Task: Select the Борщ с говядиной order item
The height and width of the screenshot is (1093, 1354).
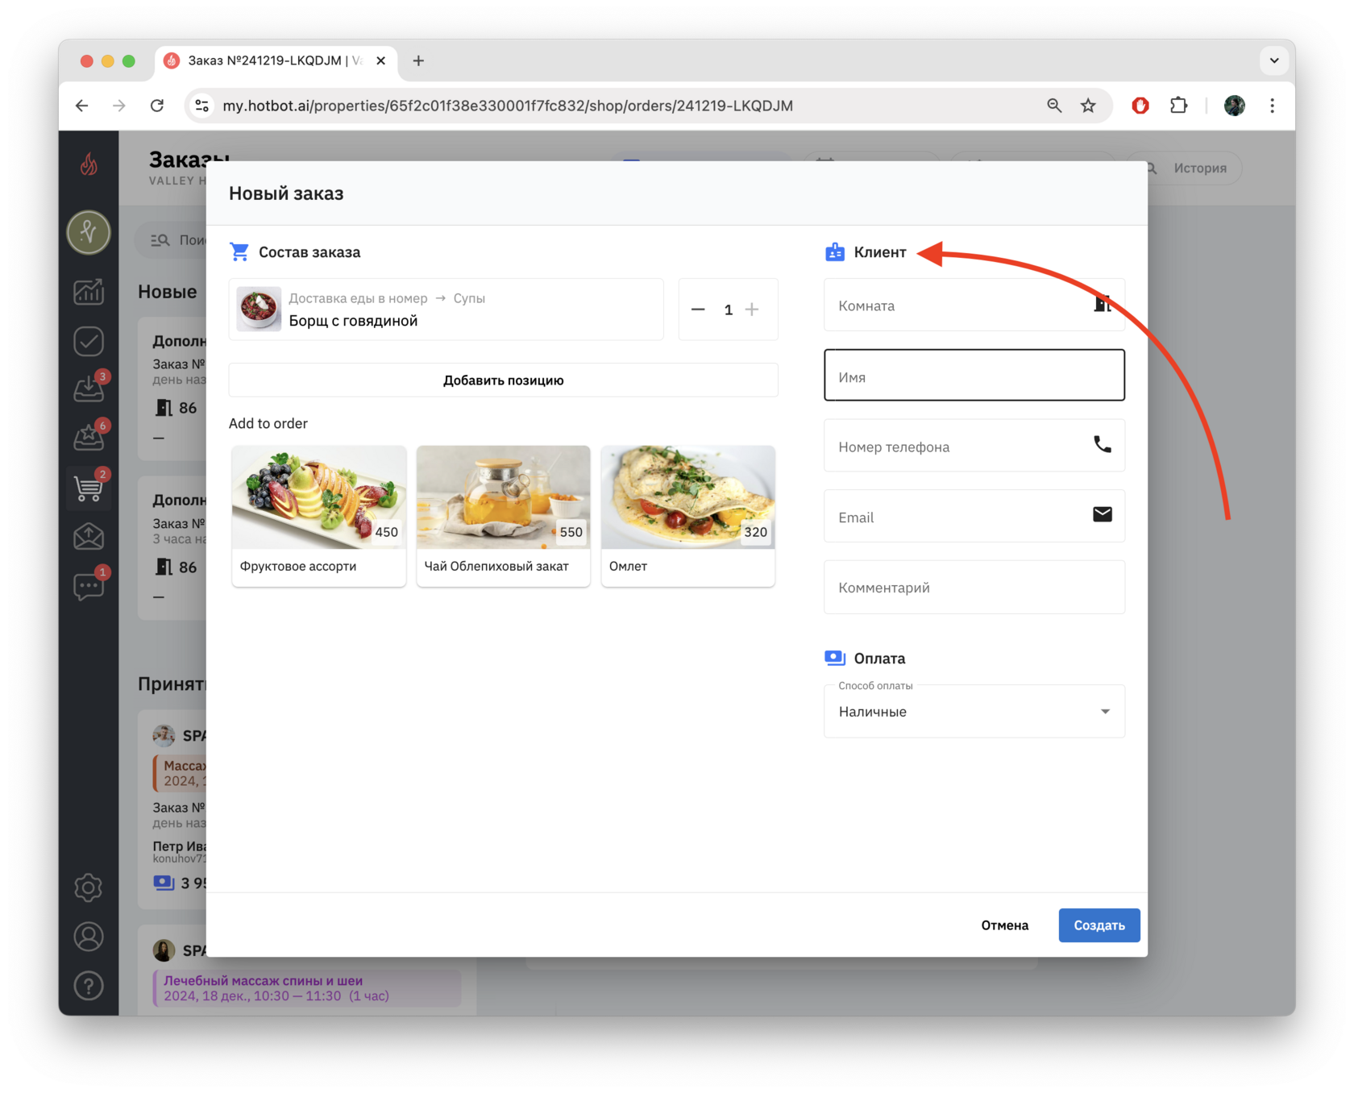Action: 446,310
